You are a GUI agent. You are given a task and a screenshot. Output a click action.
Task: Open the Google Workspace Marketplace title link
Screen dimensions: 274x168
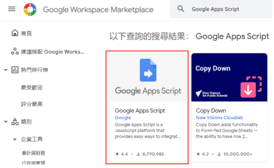pos(98,10)
